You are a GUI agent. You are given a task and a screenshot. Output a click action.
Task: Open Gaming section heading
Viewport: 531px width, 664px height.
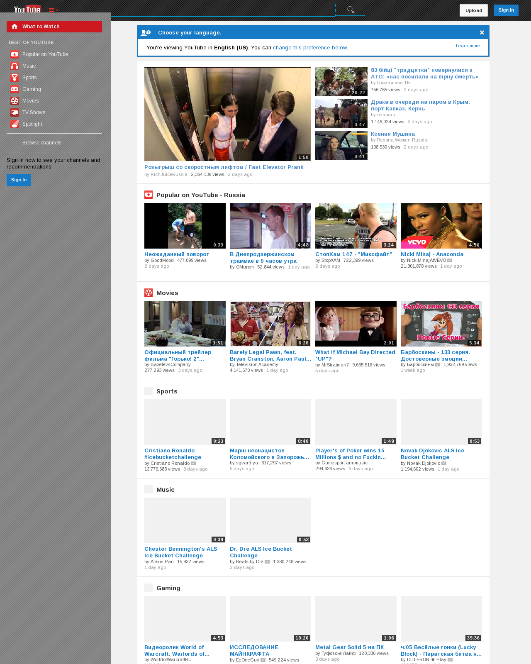(168, 588)
